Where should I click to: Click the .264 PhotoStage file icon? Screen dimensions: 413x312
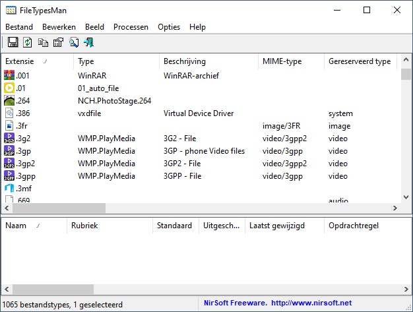pyautogui.click(x=9, y=101)
